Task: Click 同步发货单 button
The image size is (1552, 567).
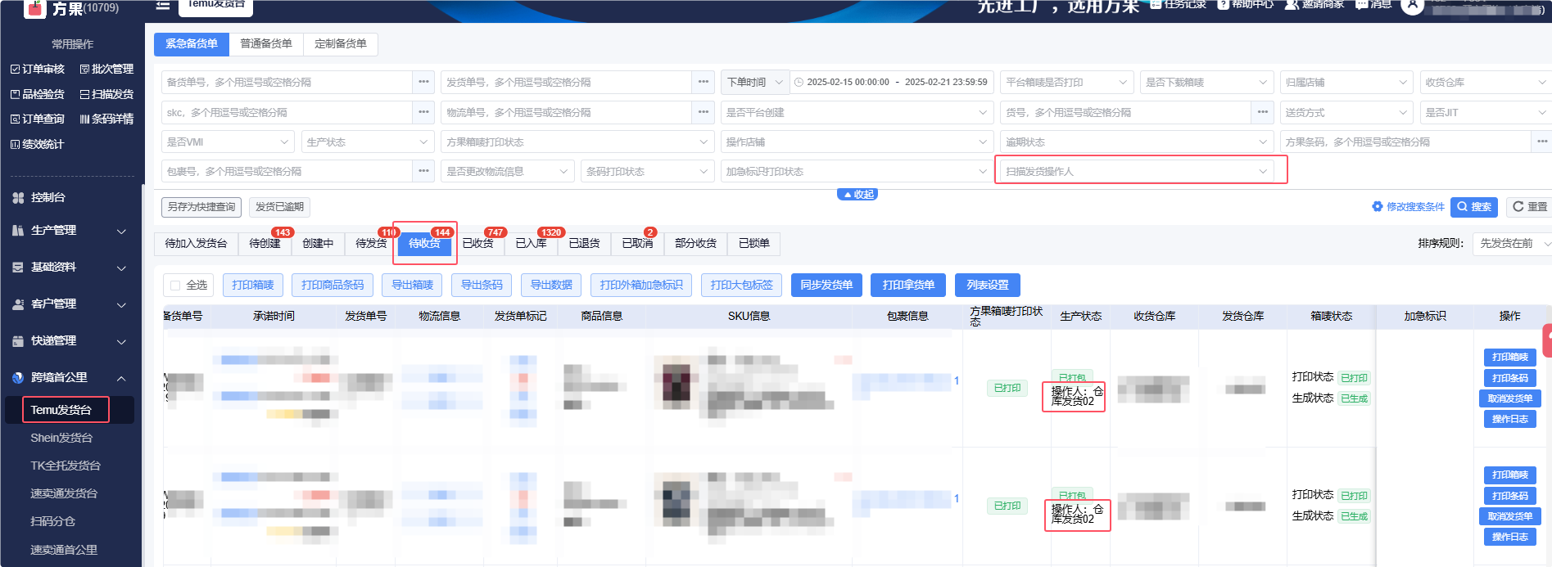Action: pyautogui.click(x=826, y=286)
